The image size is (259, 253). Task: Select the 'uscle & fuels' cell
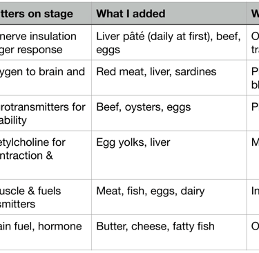click(46, 197)
